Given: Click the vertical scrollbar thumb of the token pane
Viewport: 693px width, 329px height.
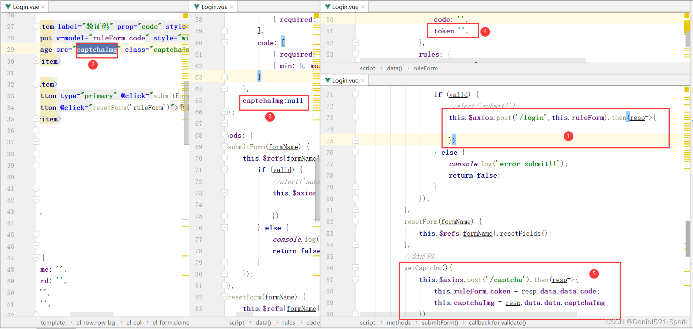Looking at the screenshot, I should point(688,39).
